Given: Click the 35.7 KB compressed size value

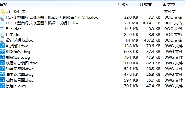Looking at the screenshot, I should click(x=153, y=80).
